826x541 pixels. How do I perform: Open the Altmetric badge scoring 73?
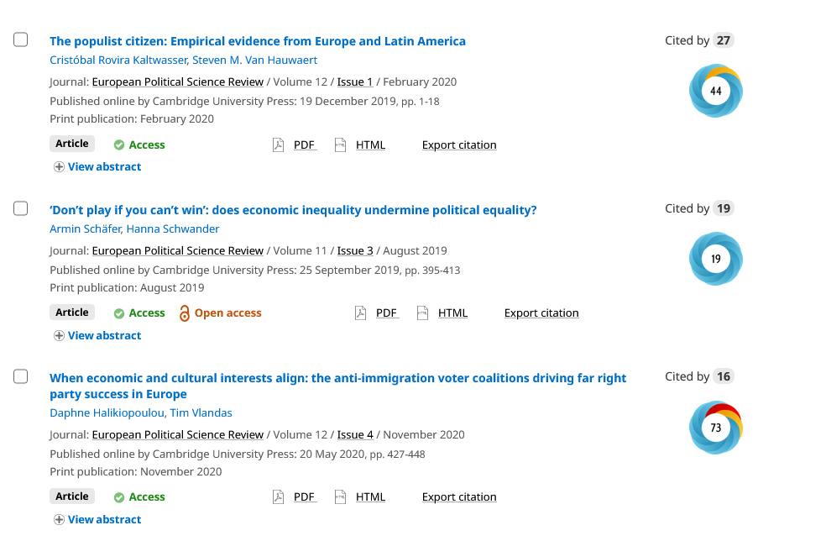[715, 427]
